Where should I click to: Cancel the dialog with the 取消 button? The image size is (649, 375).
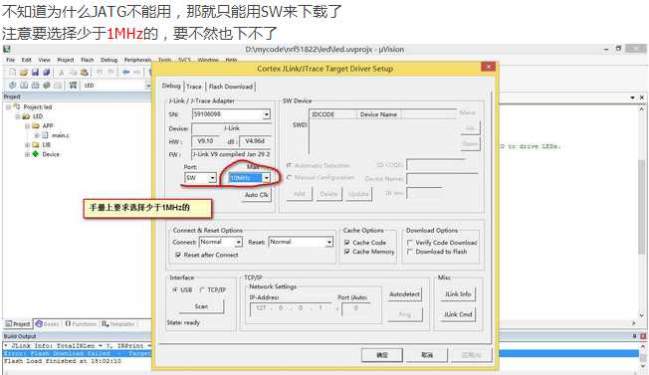click(427, 355)
